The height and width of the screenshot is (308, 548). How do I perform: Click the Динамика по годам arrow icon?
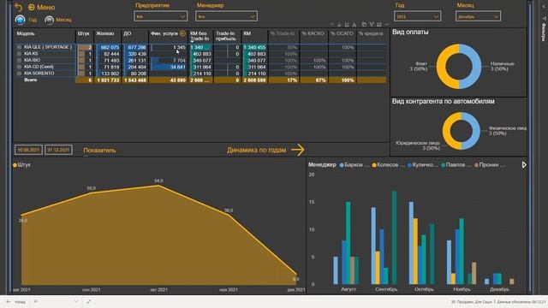click(298, 151)
